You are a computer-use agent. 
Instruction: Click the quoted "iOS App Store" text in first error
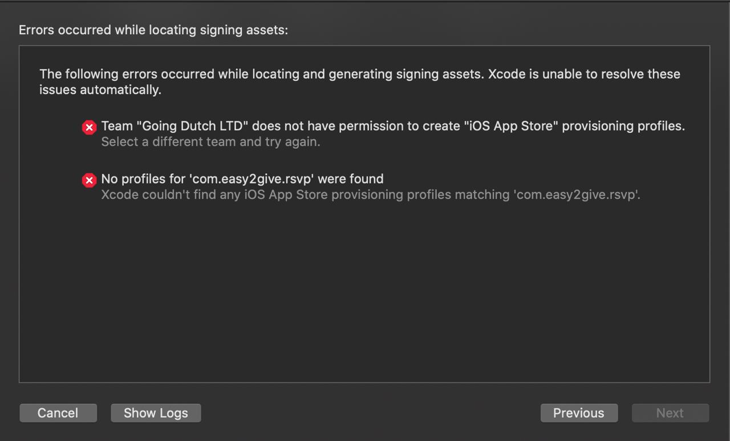click(x=510, y=126)
